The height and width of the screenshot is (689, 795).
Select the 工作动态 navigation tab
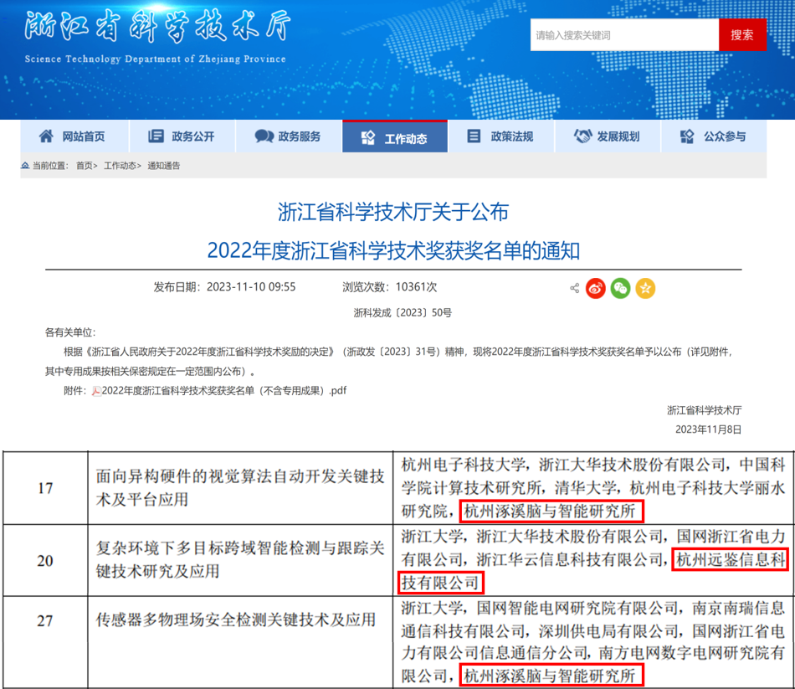[x=395, y=137]
